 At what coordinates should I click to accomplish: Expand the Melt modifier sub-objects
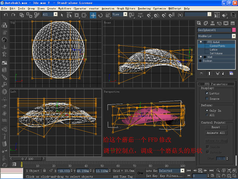point(205,57)
